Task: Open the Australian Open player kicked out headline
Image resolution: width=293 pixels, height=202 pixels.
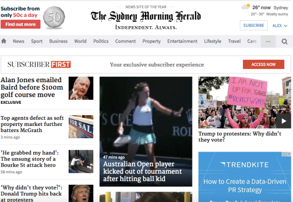Action: (x=142, y=171)
